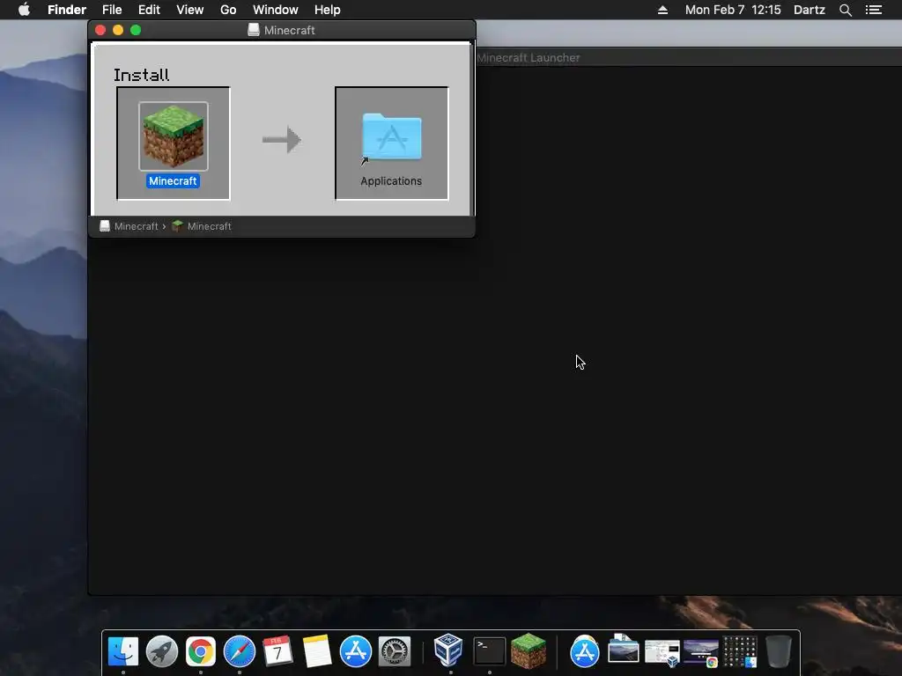
Task: Click the Applications folder shortcut
Action: click(x=391, y=140)
